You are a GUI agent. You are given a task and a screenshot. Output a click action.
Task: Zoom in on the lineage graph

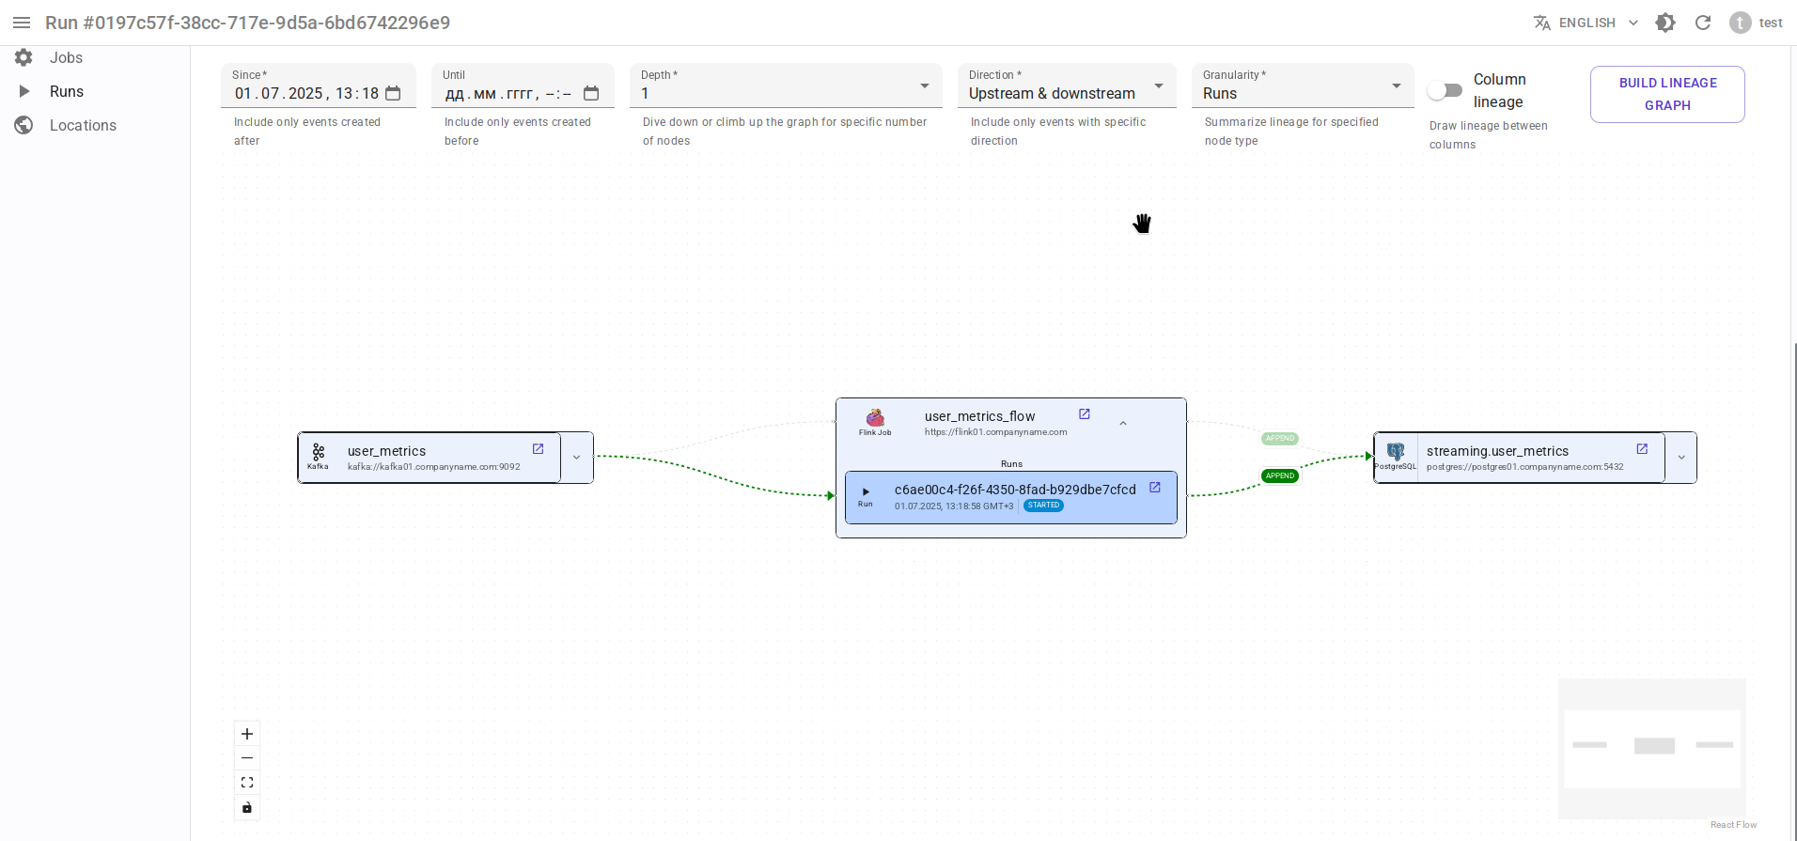point(247,734)
